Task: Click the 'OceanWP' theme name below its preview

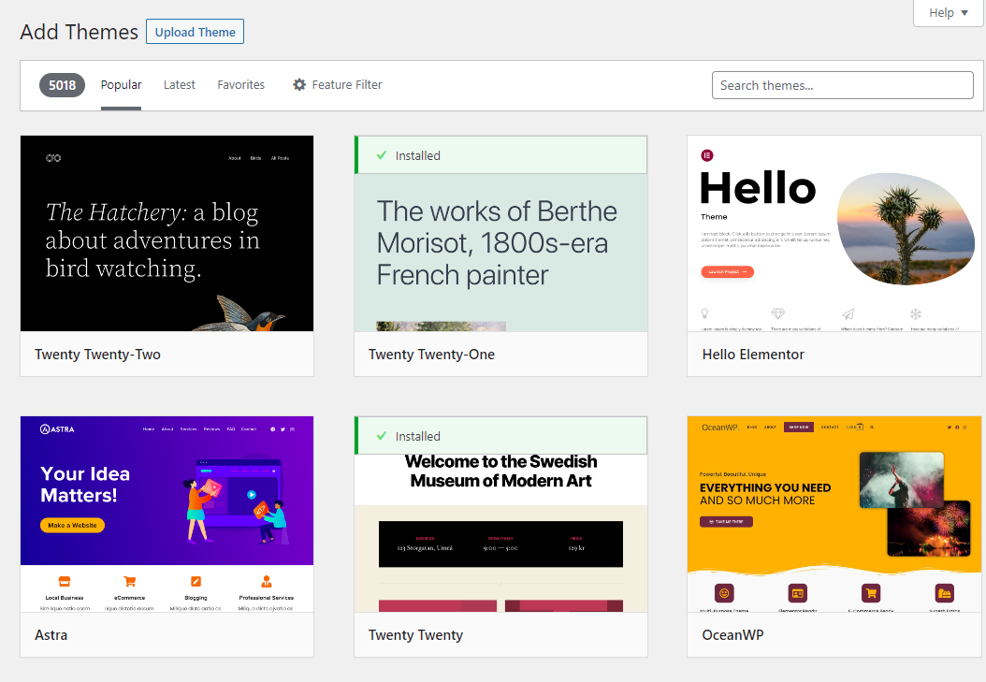Action: (x=732, y=635)
